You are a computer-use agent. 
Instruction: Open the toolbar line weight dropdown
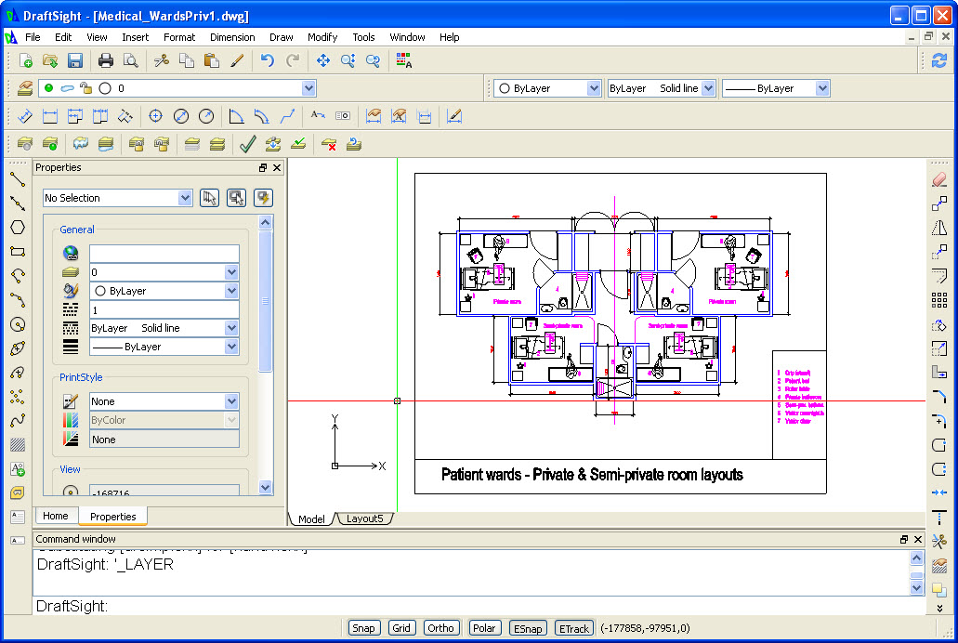point(822,88)
